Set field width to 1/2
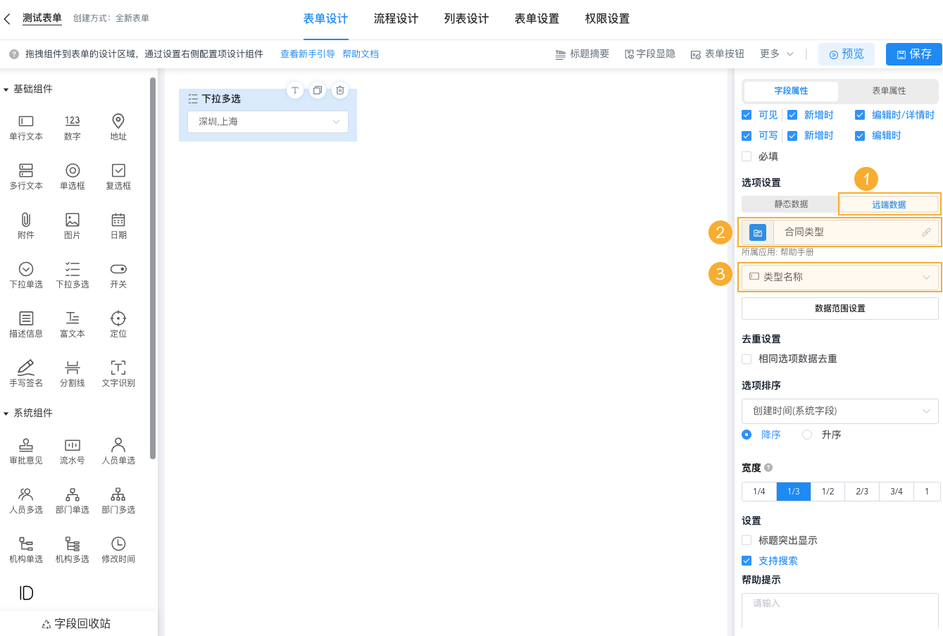 click(827, 491)
